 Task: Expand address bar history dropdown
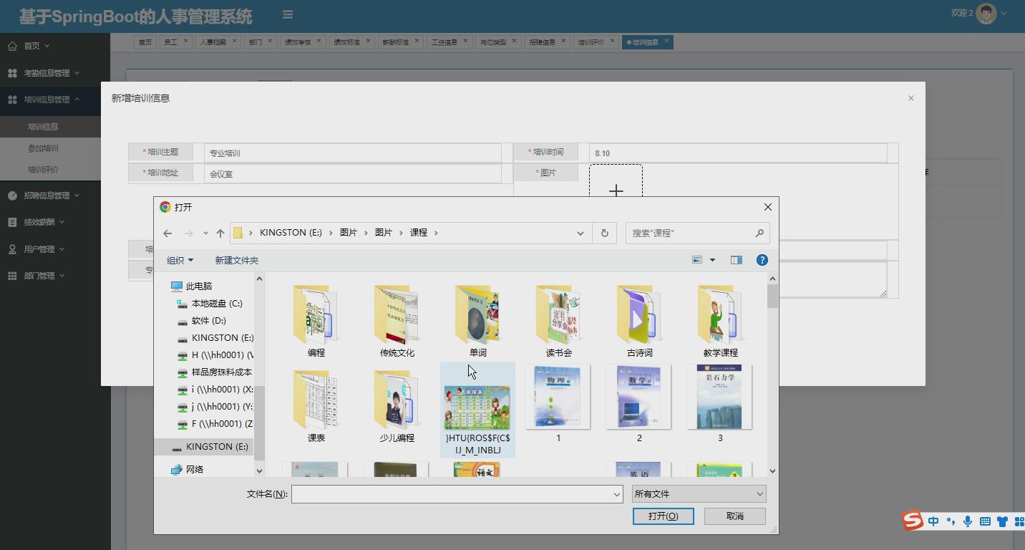[580, 233]
